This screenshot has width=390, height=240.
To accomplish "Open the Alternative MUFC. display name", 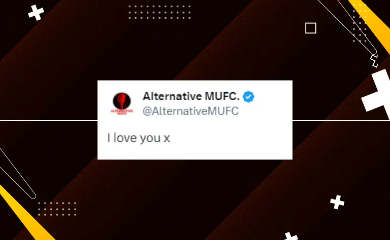I will [191, 96].
